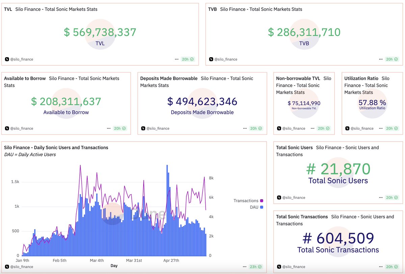The width and height of the screenshot is (405, 274).
Task: Open the three-dot menu on Available to Borrow card
Action: pyautogui.click(x=108, y=128)
